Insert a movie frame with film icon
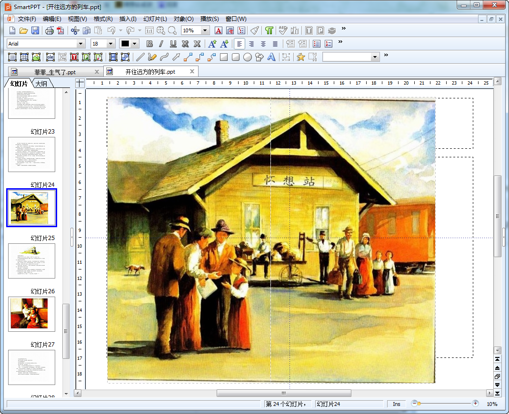The width and height of the screenshot is (509, 414). pyautogui.click(x=113, y=57)
